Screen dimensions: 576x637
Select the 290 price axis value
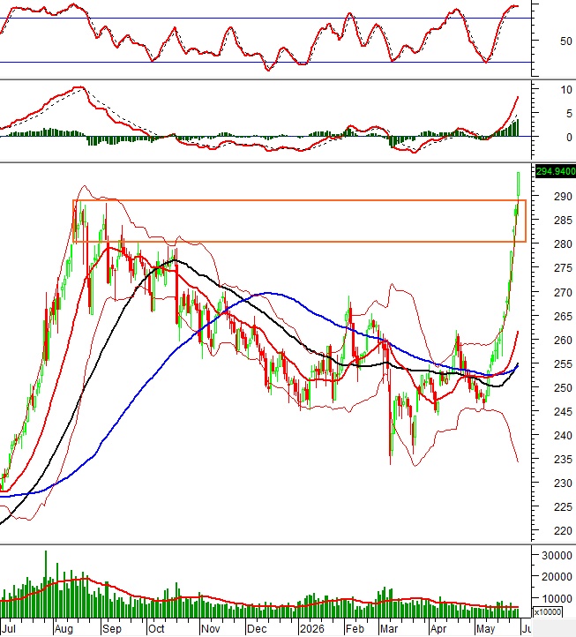click(x=563, y=197)
